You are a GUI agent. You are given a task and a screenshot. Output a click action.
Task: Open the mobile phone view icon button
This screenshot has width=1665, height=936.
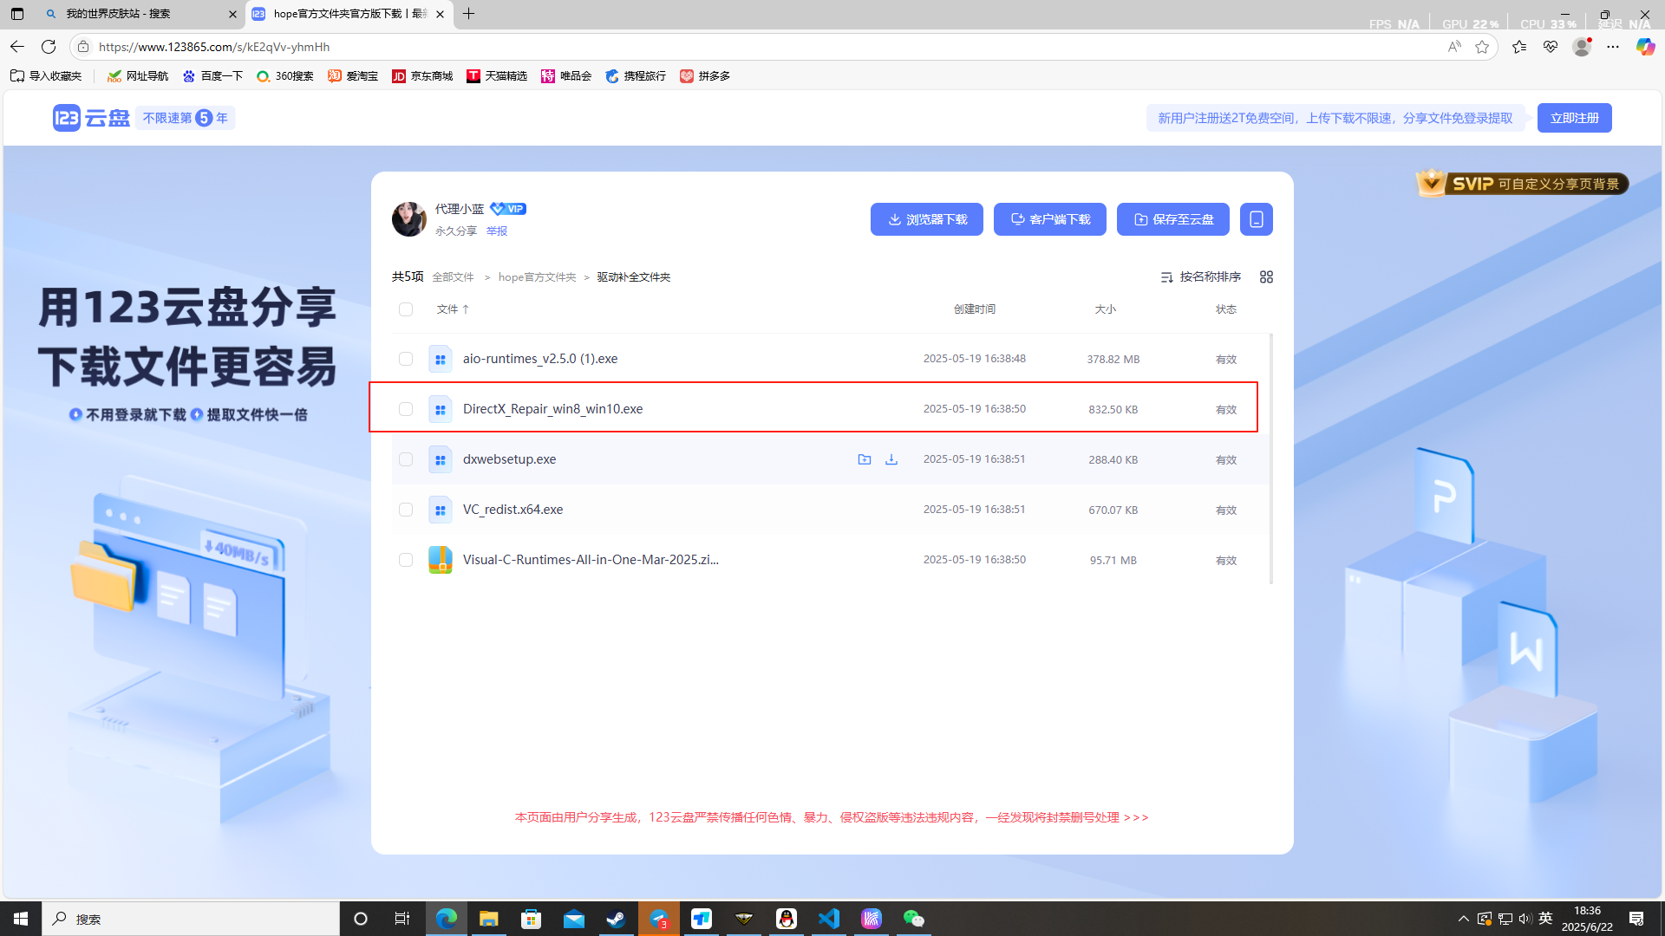(1257, 219)
